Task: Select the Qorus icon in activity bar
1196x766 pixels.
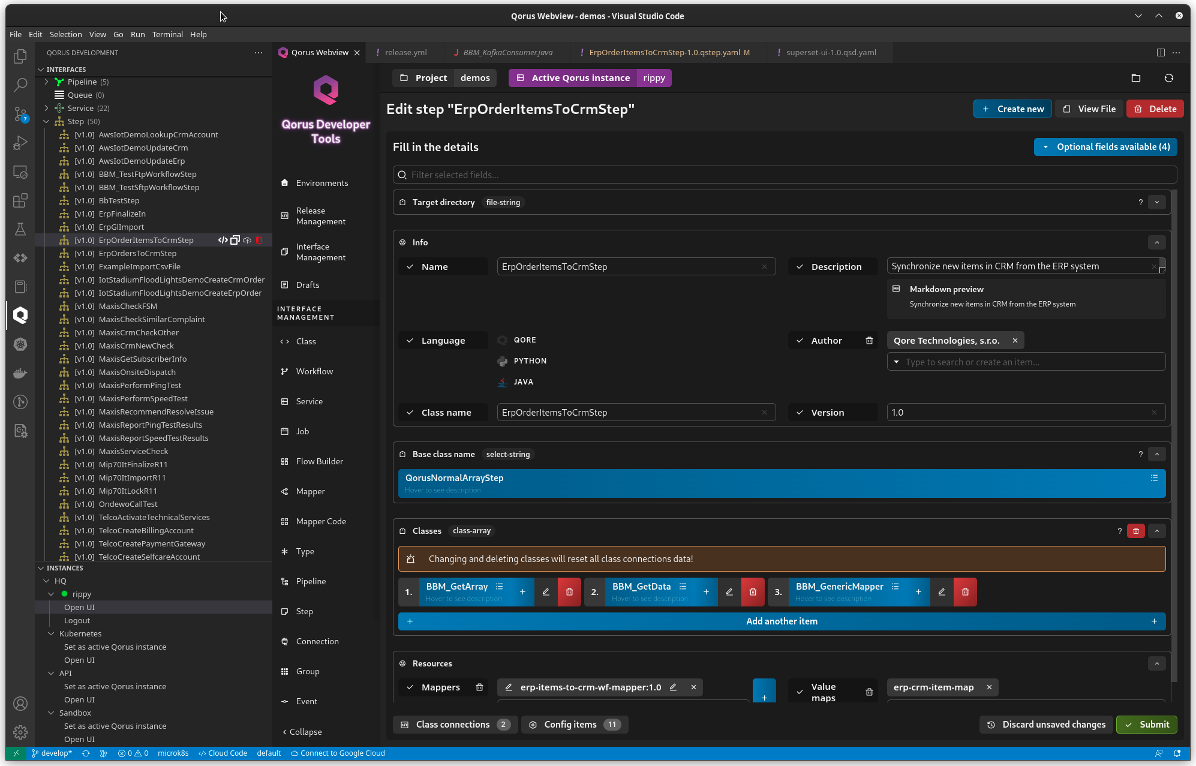Action: [x=20, y=316]
